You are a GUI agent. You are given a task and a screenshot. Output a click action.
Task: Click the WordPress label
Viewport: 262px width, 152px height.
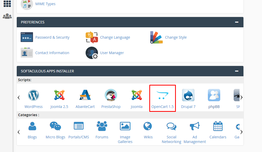[x=34, y=107]
